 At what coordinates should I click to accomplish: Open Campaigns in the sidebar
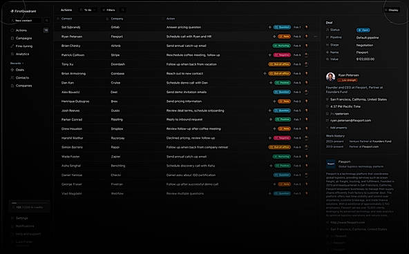click(23, 38)
